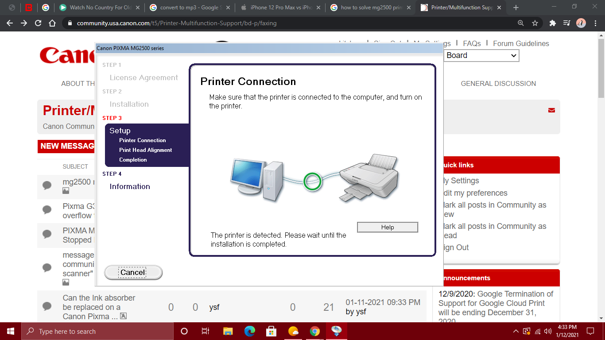The height and width of the screenshot is (340, 605).
Task: Click the Windows taskbar search box
Action: [x=97, y=331]
